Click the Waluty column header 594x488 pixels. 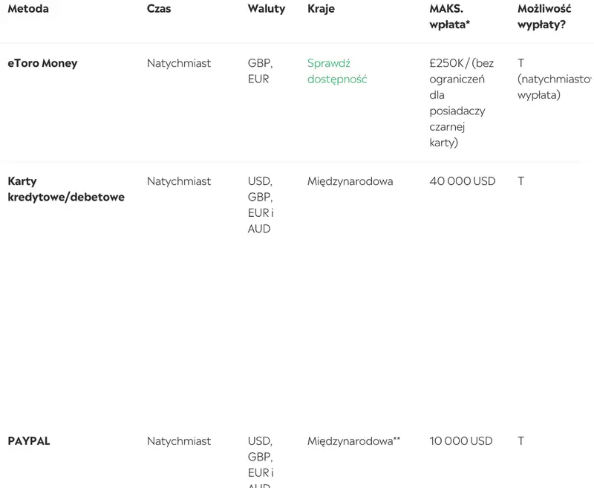point(267,9)
